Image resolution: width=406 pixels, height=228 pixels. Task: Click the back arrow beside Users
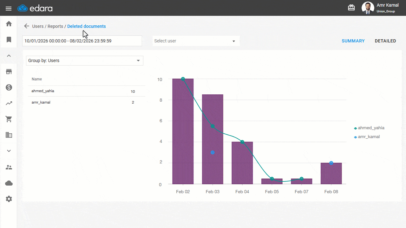point(27,26)
